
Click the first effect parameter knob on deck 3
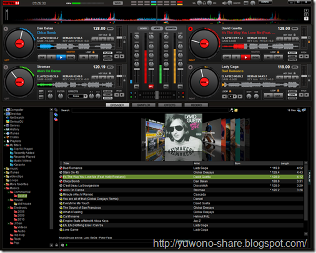click(x=91, y=96)
